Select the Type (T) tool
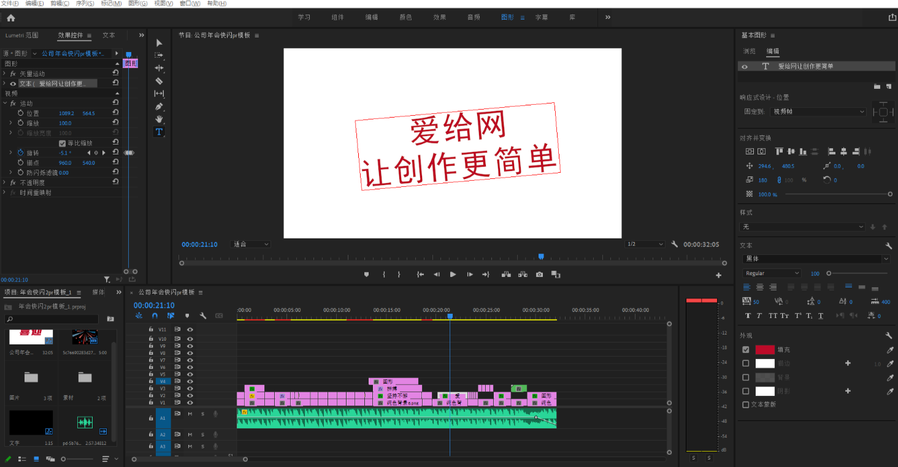Image resolution: width=898 pixels, height=467 pixels. point(159,132)
